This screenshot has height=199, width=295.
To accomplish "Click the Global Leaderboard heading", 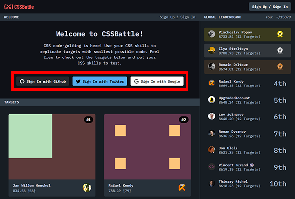I will pyautogui.click(x=223, y=17).
